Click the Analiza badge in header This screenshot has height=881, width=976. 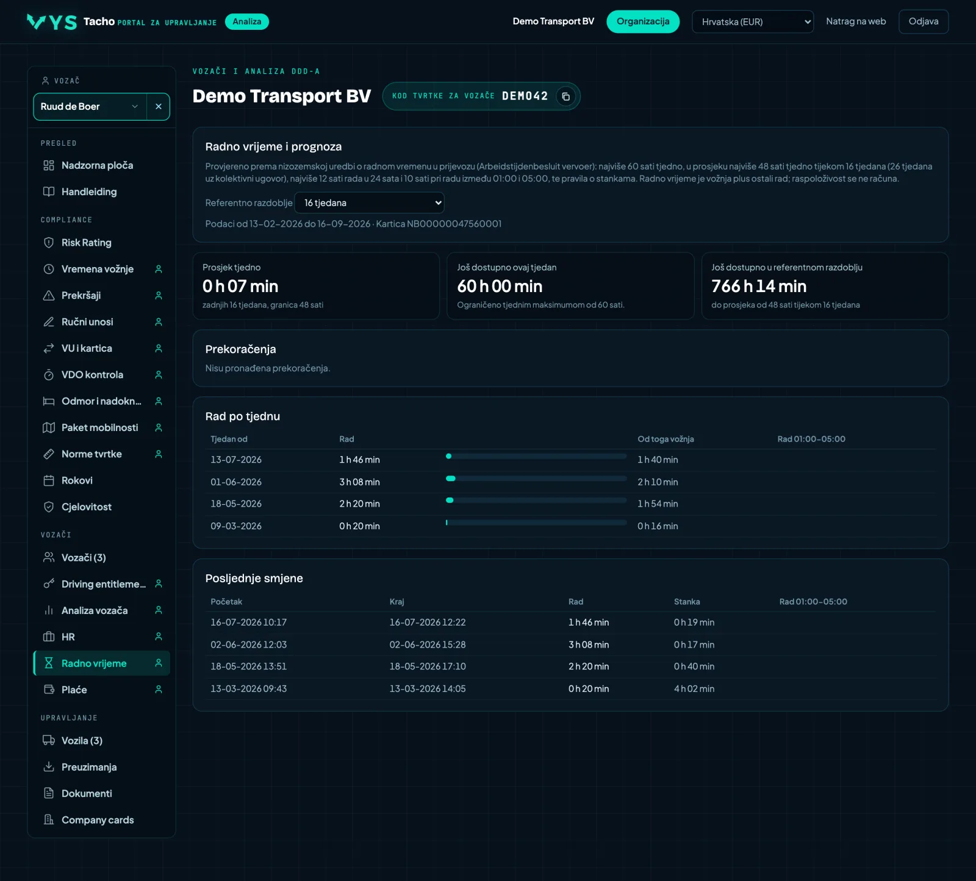[246, 21]
